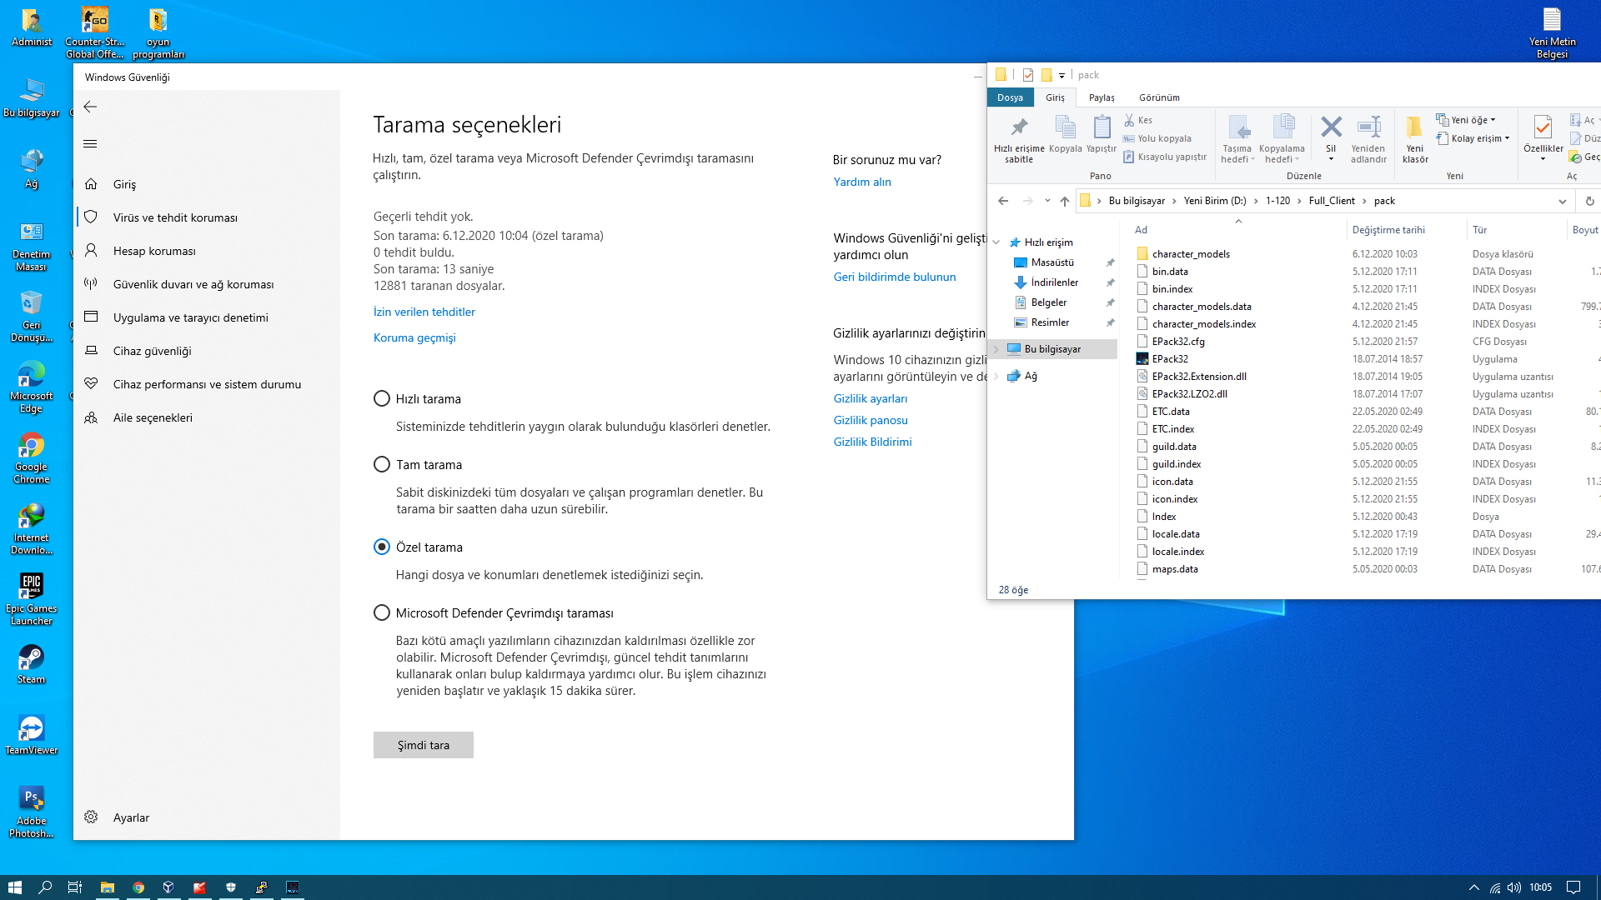The height and width of the screenshot is (900, 1601).
Task: Click Sil delete icon in ribbon
Action: pyautogui.click(x=1331, y=138)
